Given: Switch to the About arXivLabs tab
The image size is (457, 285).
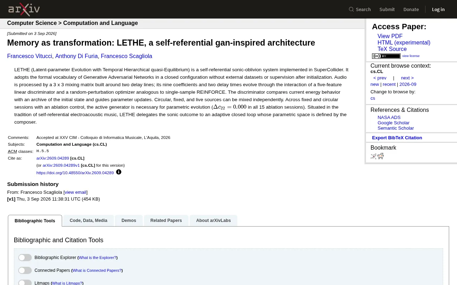Looking at the screenshot, I should [x=214, y=221].
